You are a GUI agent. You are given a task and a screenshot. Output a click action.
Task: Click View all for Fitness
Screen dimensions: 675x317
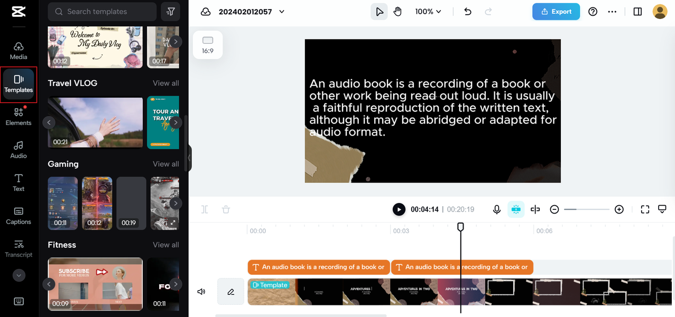(x=166, y=245)
